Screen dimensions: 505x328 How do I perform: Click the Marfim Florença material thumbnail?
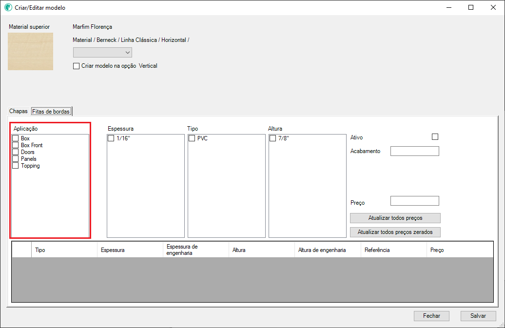[31, 51]
